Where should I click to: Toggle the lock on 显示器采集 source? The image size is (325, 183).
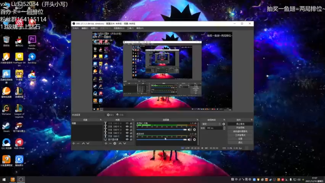pyautogui.click(x=131, y=139)
